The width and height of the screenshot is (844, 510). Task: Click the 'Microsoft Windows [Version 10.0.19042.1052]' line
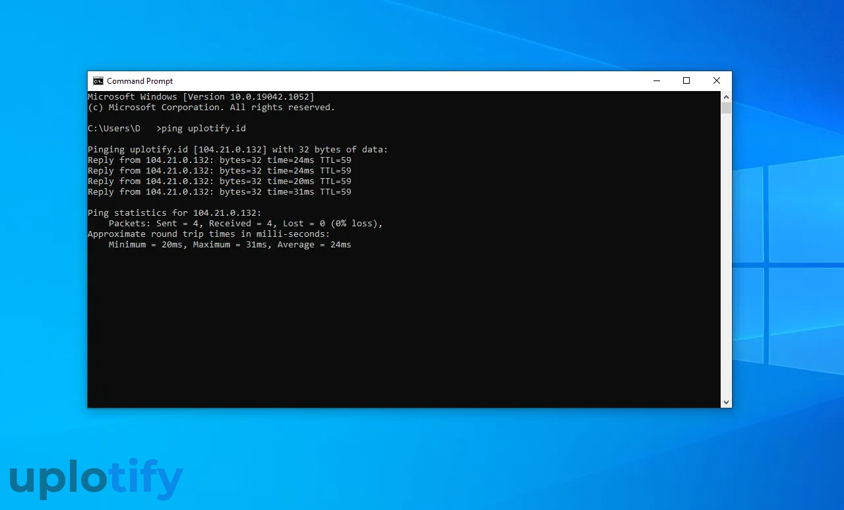pyautogui.click(x=201, y=97)
